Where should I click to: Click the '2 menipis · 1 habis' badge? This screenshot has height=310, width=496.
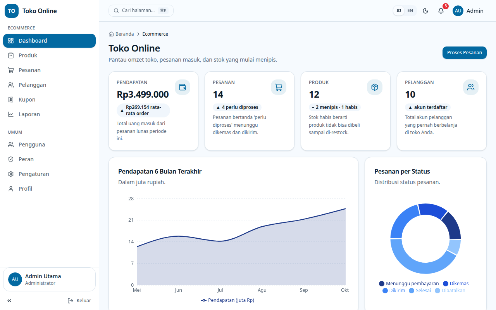(335, 107)
